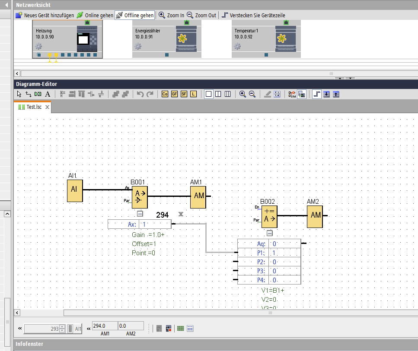Collapse B002 parameter table
This screenshot has height=351, width=418.
click(269, 233)
